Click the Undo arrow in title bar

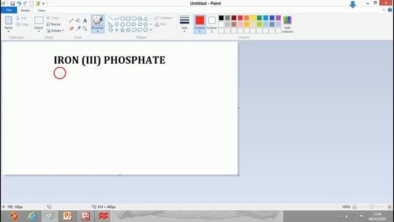[x=19, y=3]
